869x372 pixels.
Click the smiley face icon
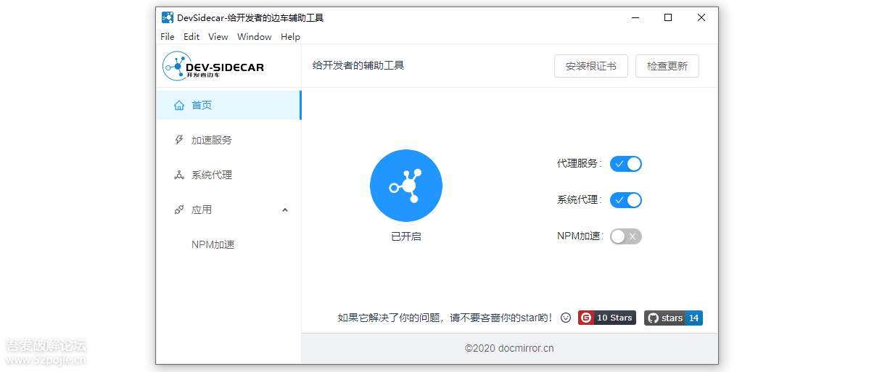(566, 318)
